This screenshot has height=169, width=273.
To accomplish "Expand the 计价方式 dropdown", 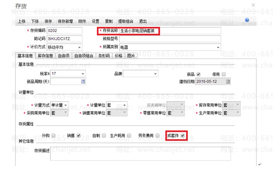I will 79,47.
